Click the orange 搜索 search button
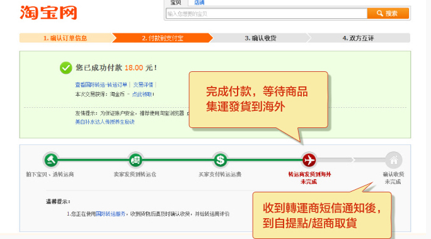 click(x=388, y=13)
